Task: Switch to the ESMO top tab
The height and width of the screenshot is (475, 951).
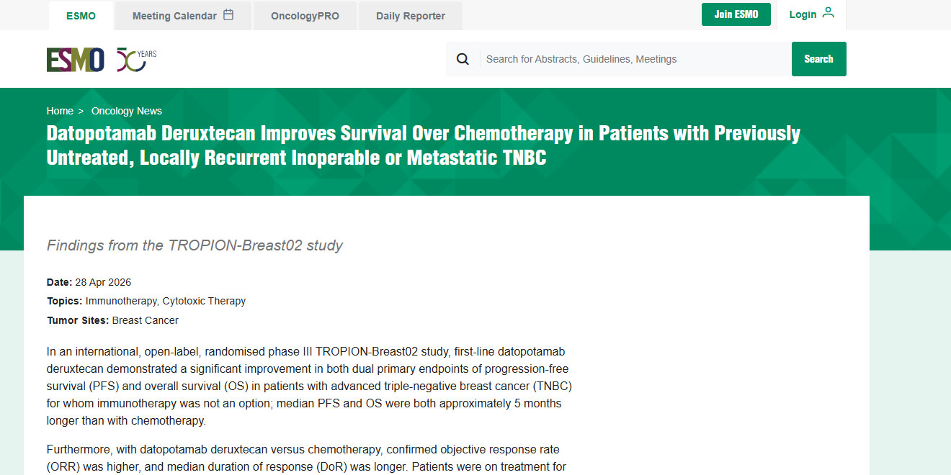Action: point(81,16)
